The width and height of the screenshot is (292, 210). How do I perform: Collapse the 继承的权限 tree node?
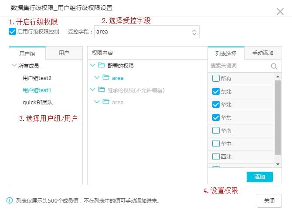point(92,90)
